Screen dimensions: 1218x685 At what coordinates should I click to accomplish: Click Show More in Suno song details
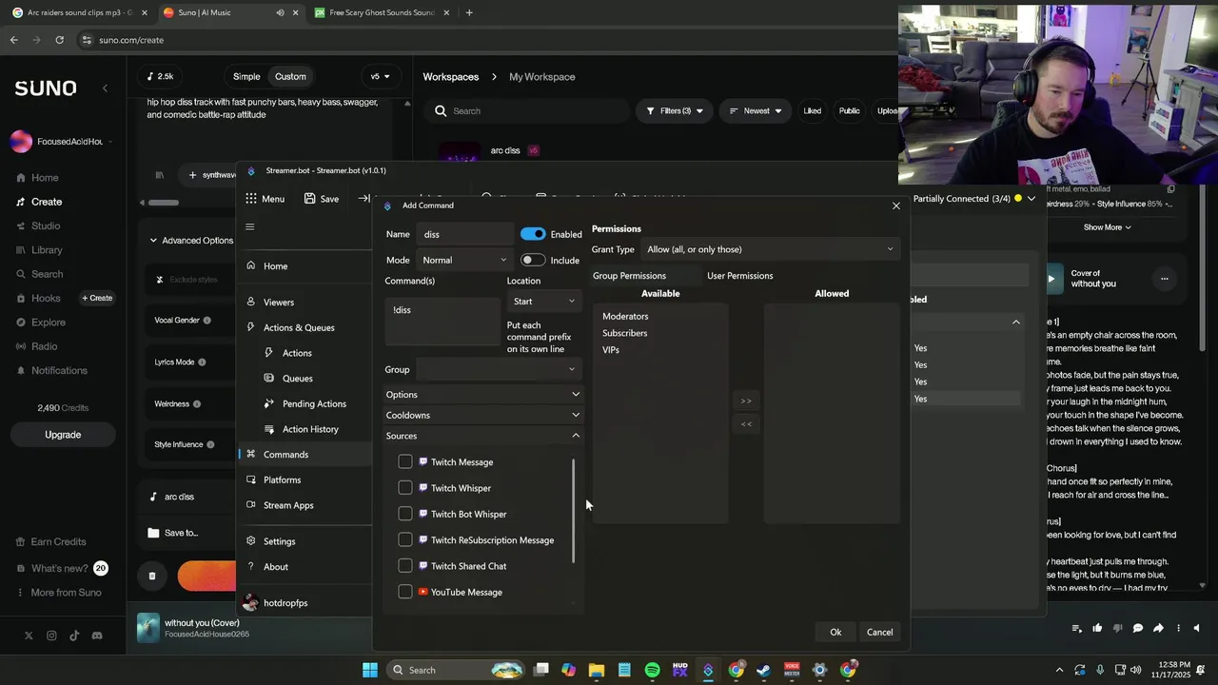1108,227
